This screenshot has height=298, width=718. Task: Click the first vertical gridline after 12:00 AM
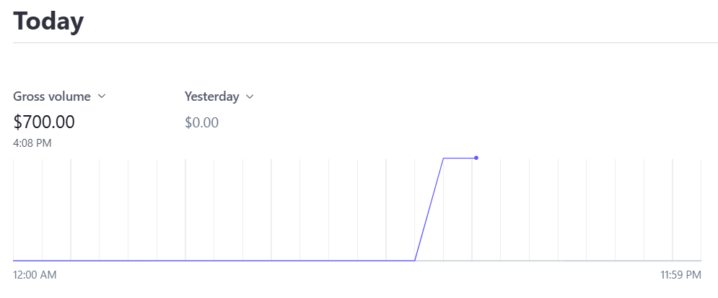43,209
